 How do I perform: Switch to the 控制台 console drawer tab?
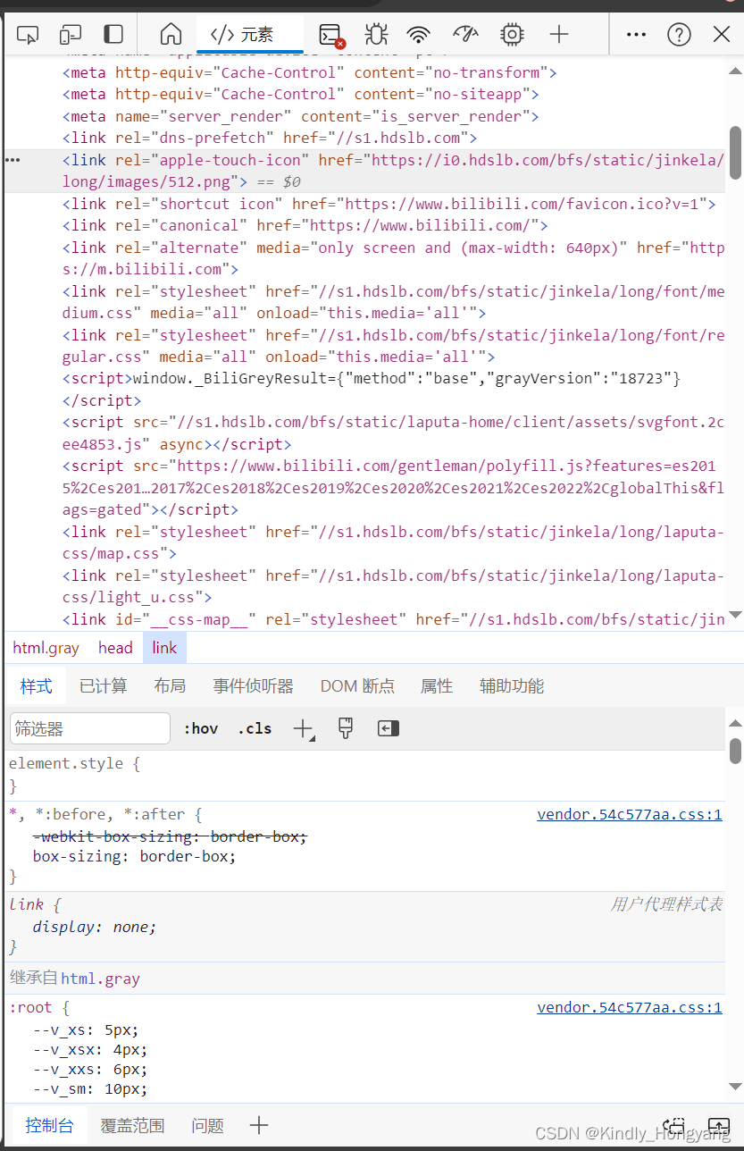coord(49,1125)
